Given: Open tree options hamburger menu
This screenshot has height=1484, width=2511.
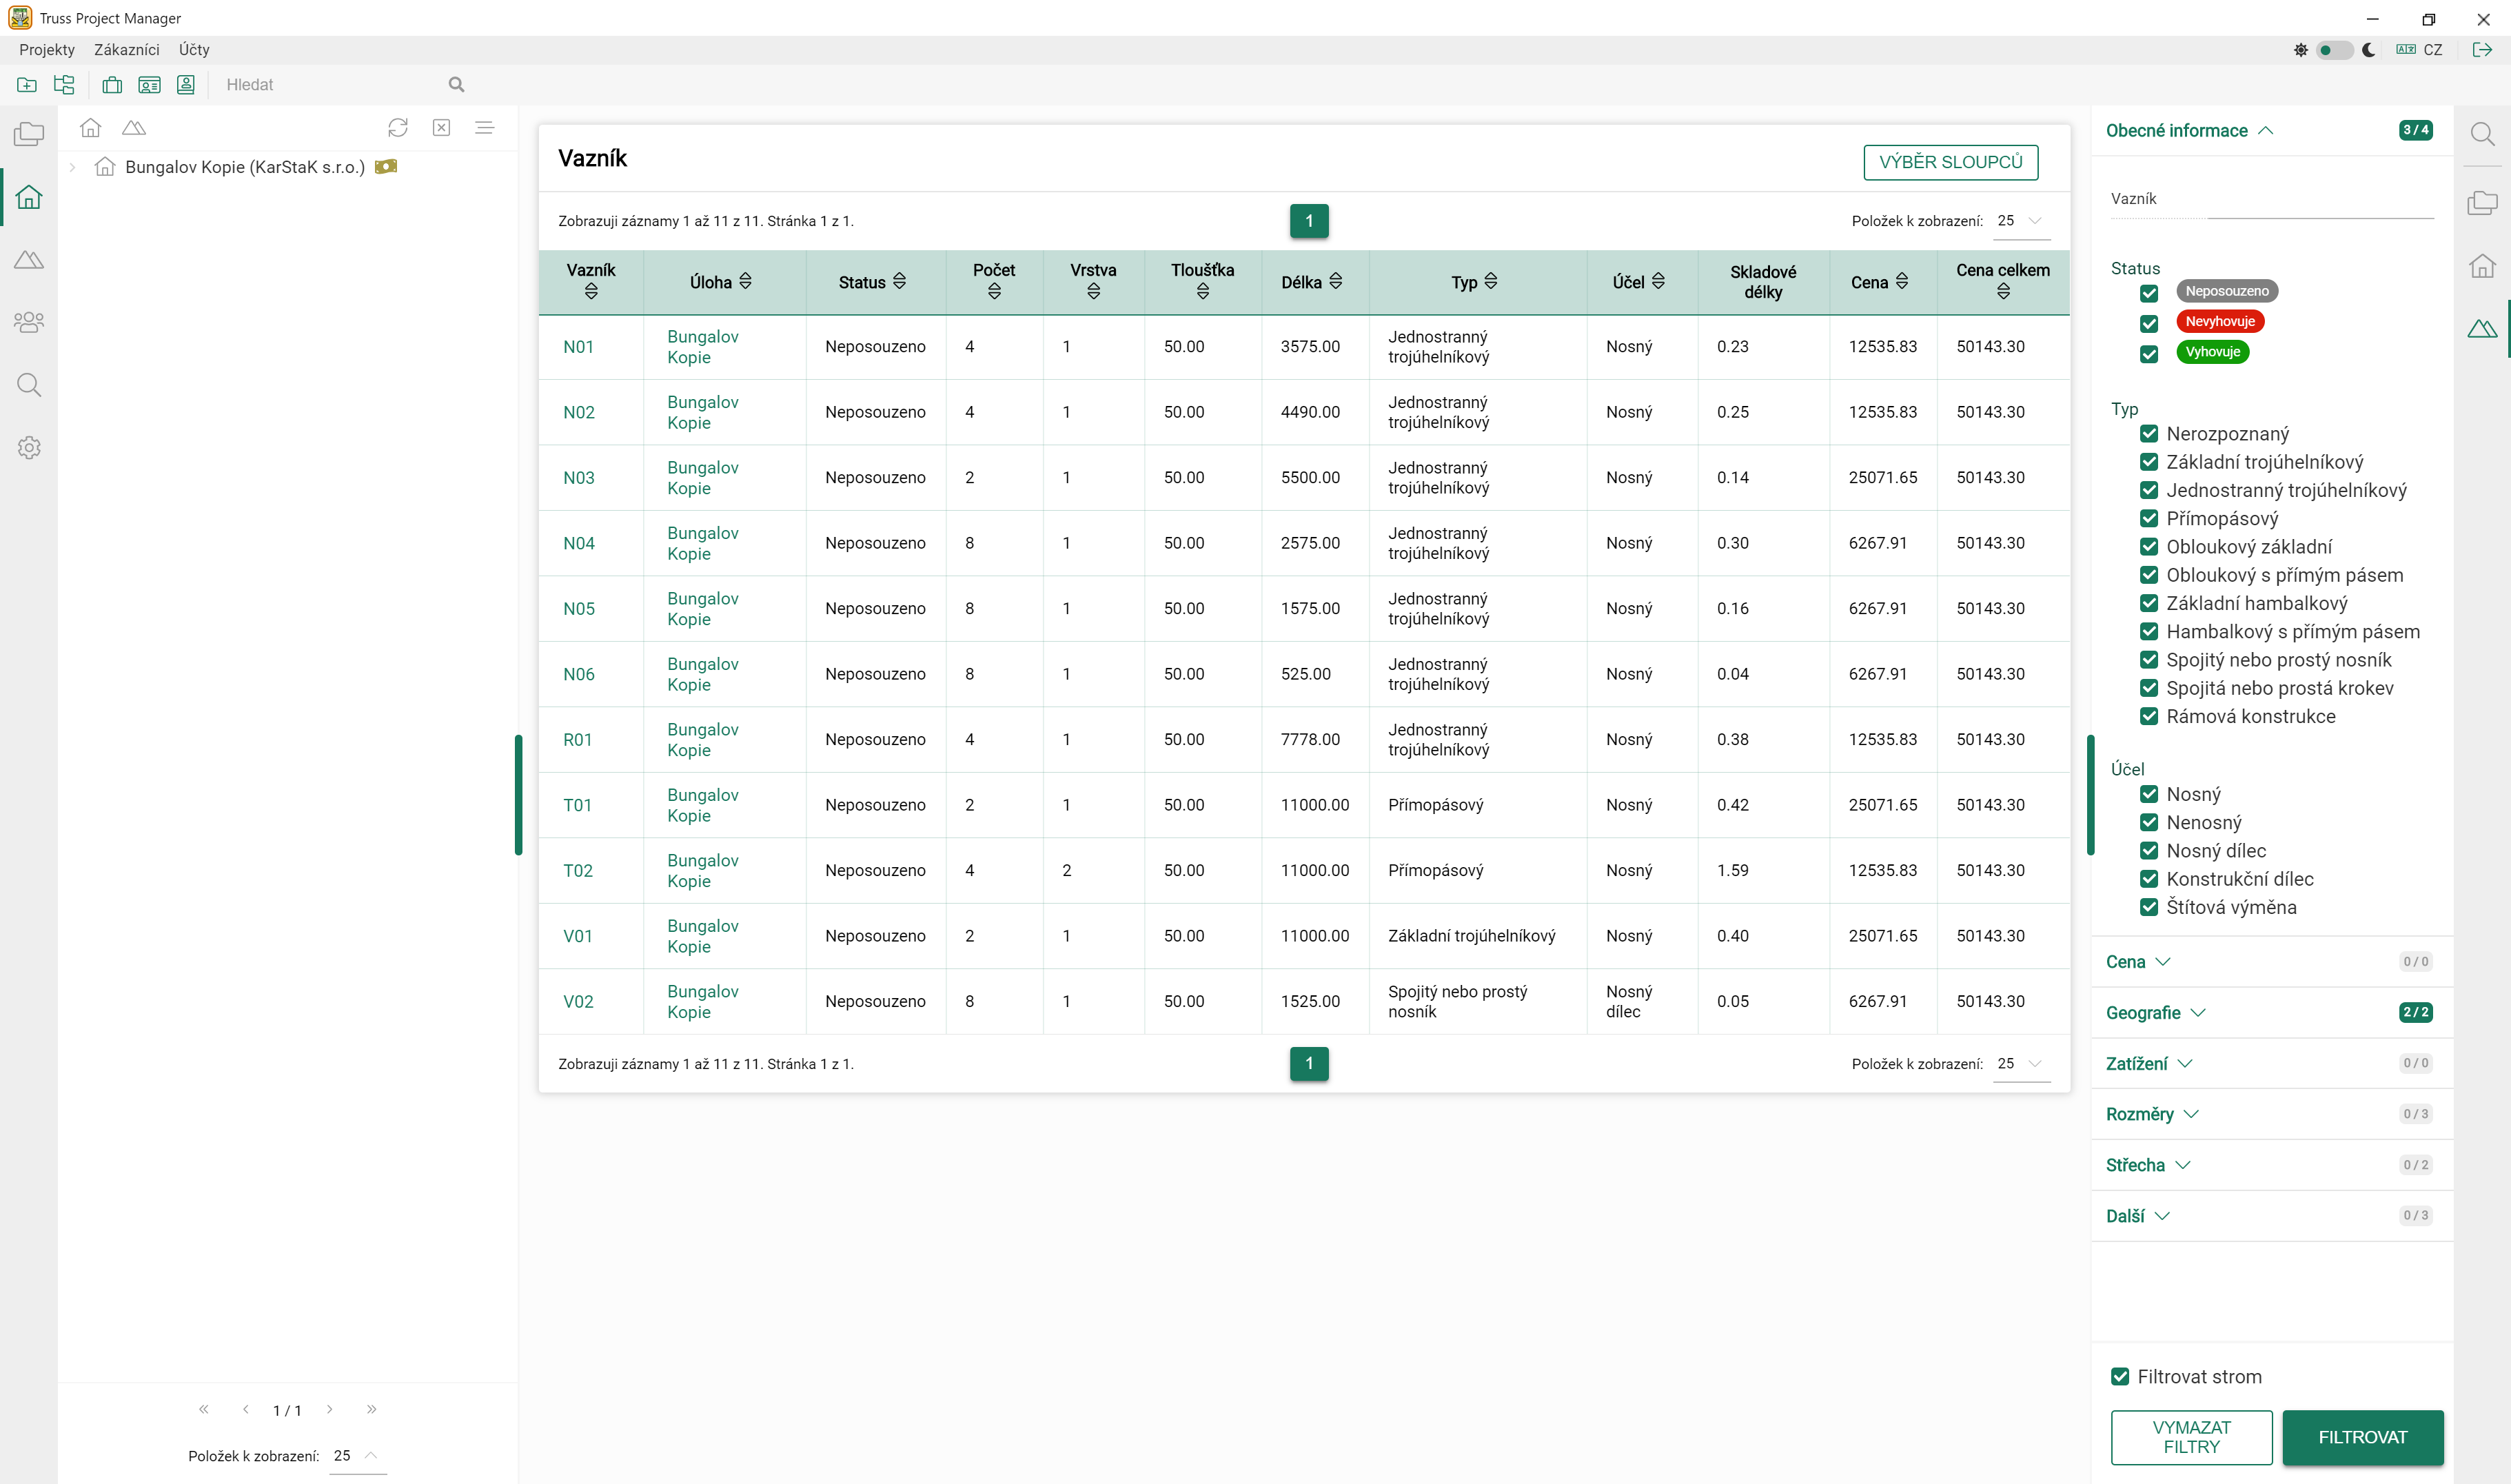Looking at the screenshot, I should coord(485,127).
